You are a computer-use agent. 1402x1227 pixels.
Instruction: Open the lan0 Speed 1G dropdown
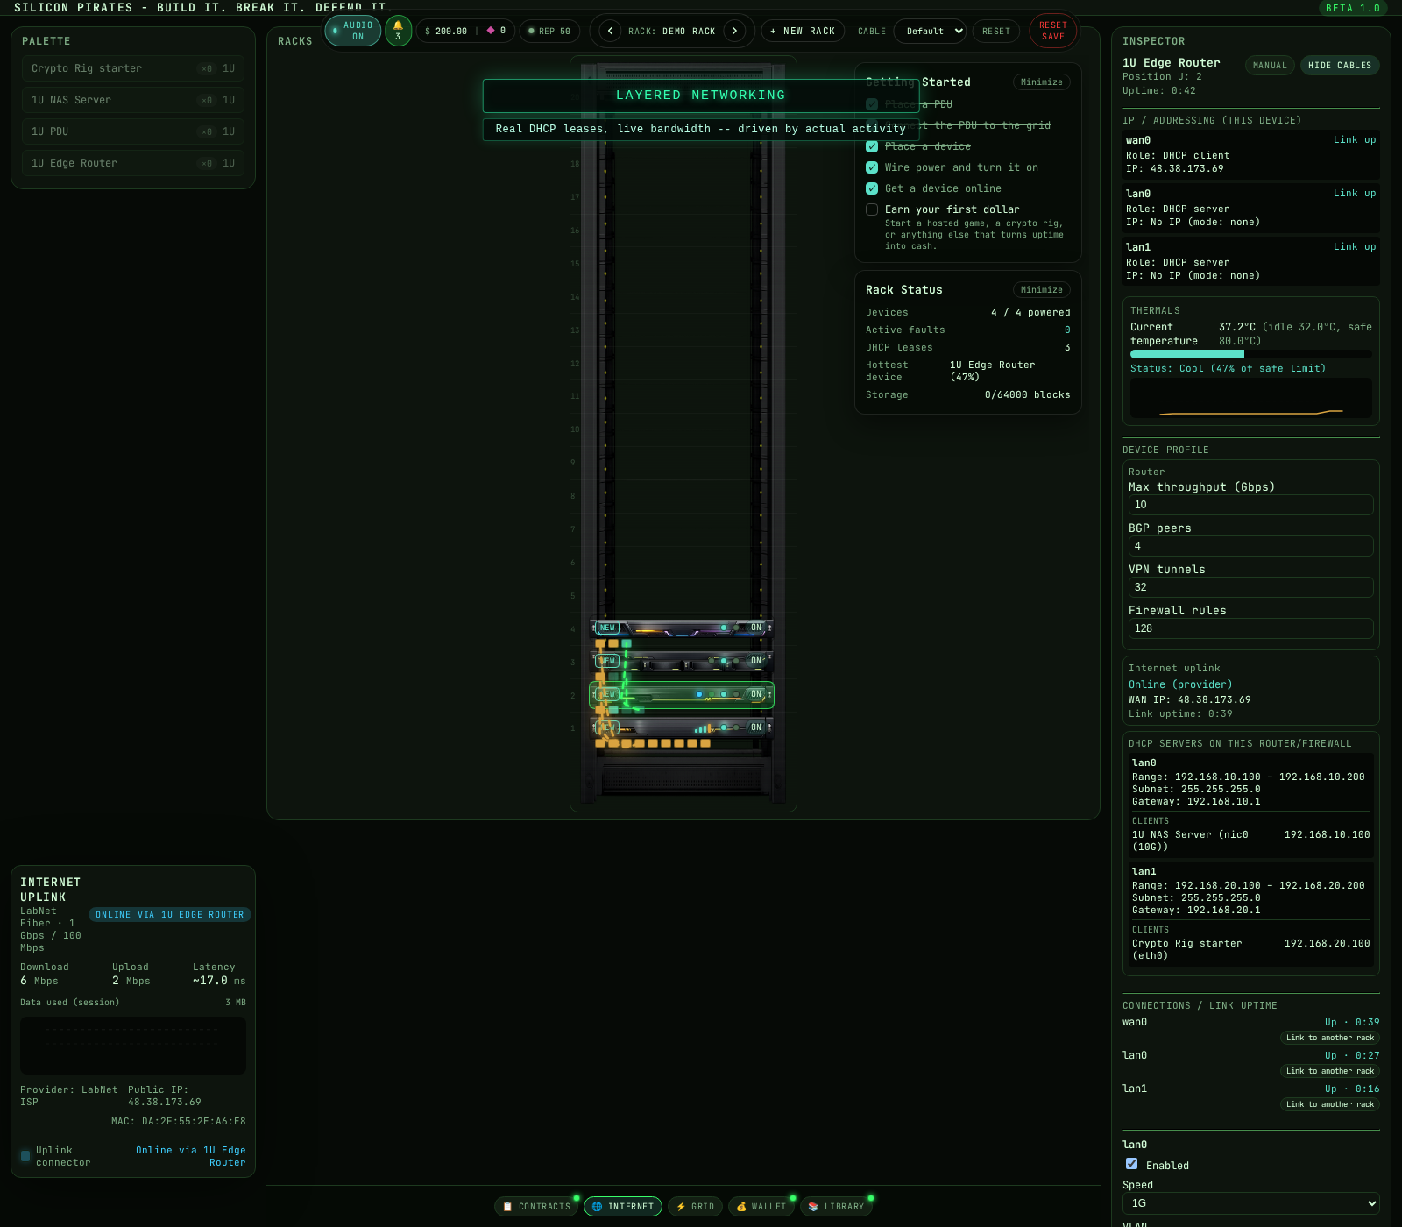tap(1251, 1203)
